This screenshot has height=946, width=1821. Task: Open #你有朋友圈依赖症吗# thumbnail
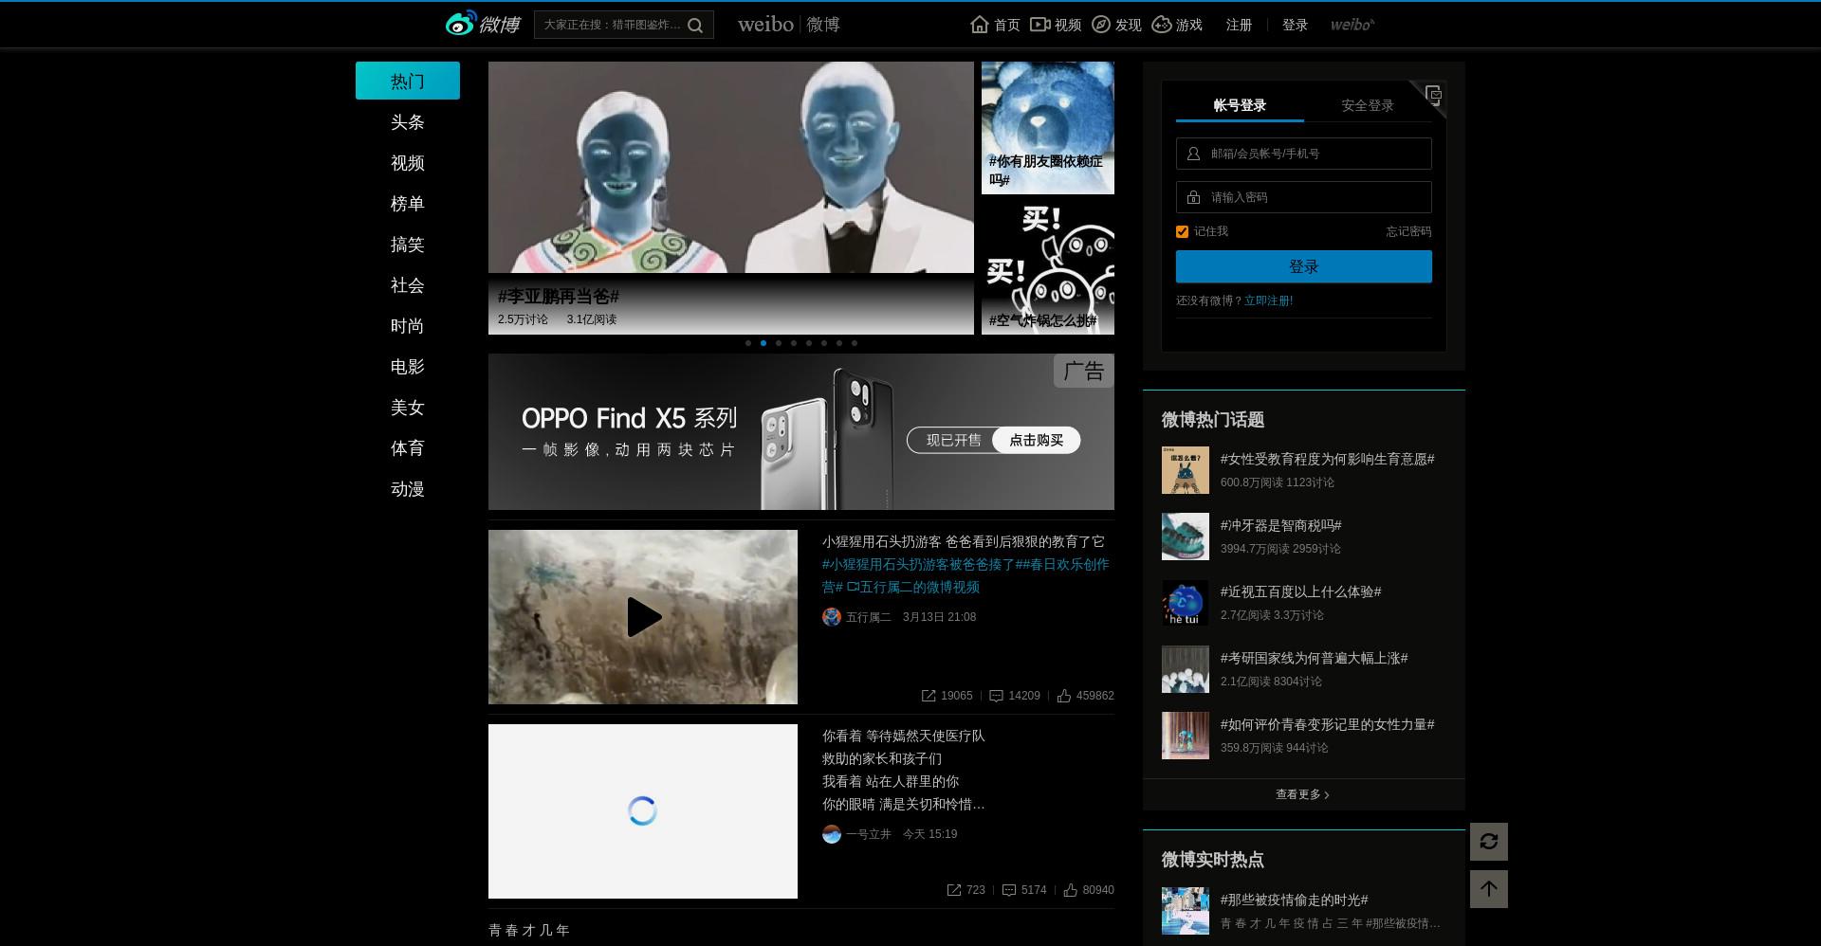pyautogui.click(x=1048, y=128)
